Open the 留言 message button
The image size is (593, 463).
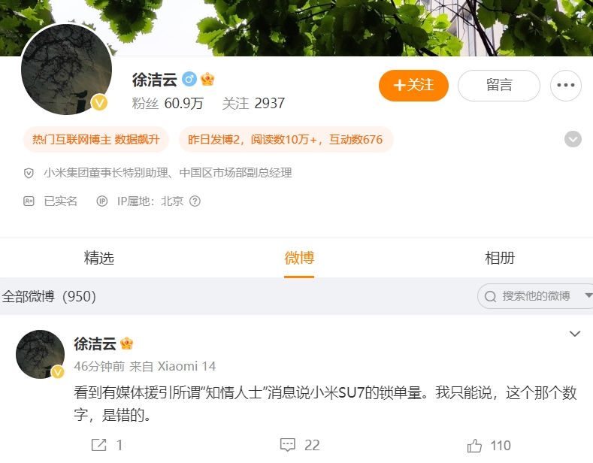coord(499,86)
